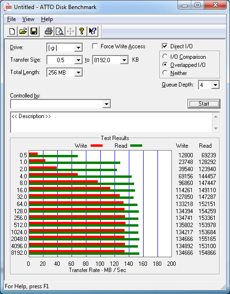
Task: Click the read value 128292
Action: tap(207, 162)
